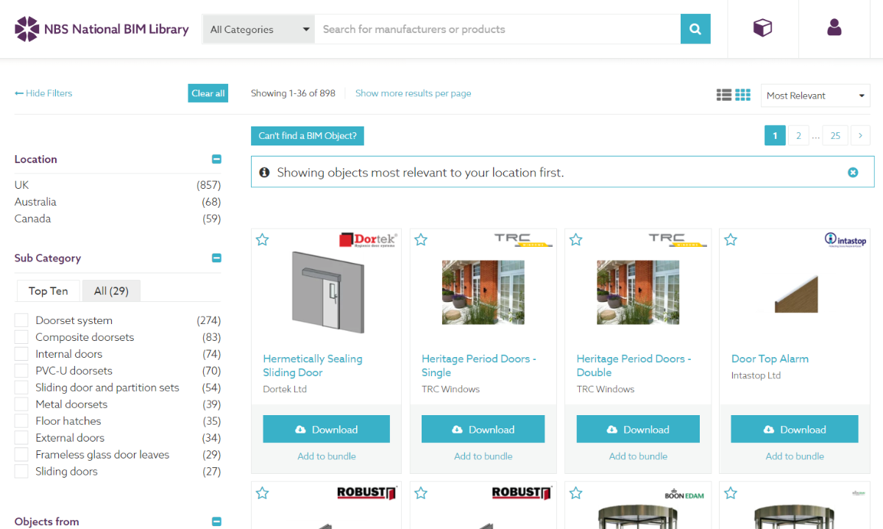
Task: Check Sliding door and partition sets filter
Action: pos(21,387)
